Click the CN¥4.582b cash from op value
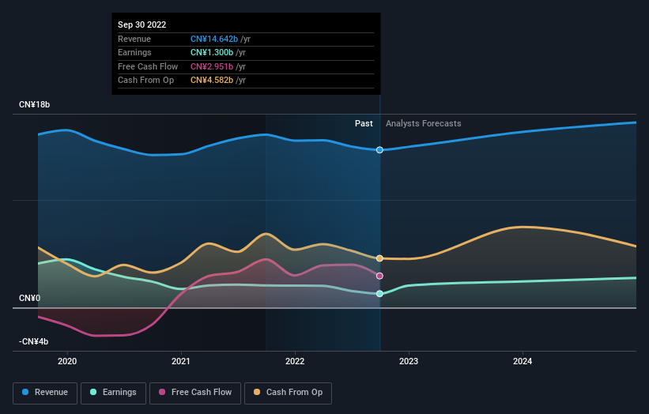Image resolution: width=649 pixels, height=414 pixels. (212, 81)
